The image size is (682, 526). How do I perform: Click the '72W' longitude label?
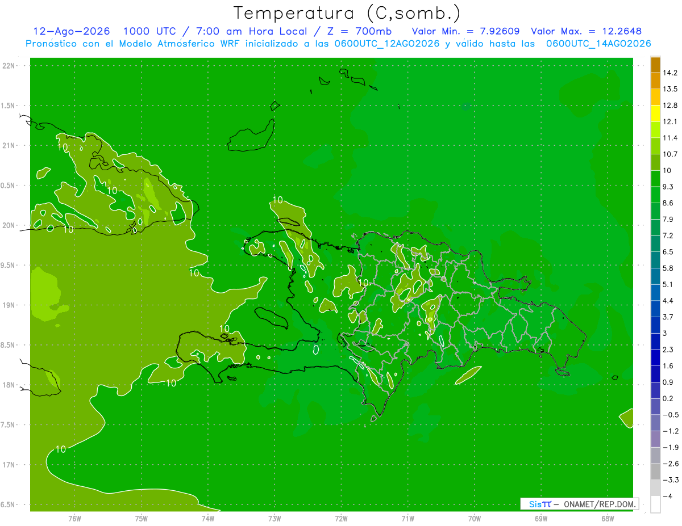pyautogui.click(x=341, y=517)
